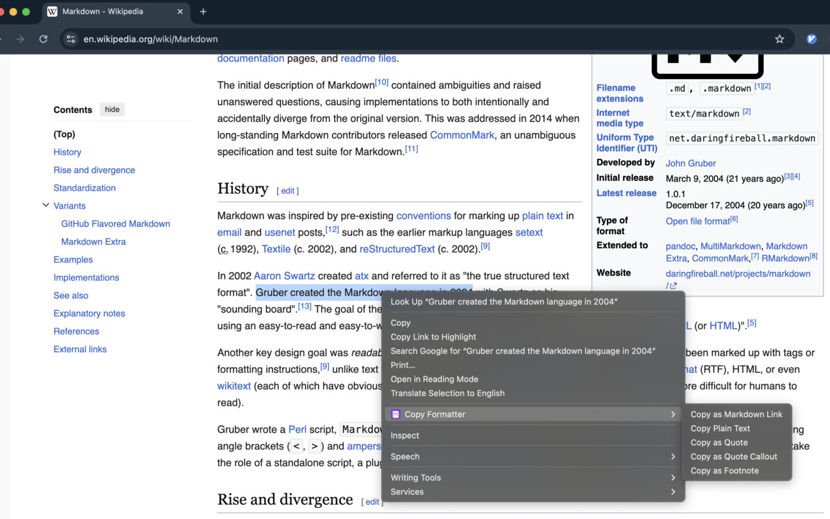This screenshot has height=519, width=830.
Task: Select Copy as Quote Callout
Action: click(x=737, y=457)
